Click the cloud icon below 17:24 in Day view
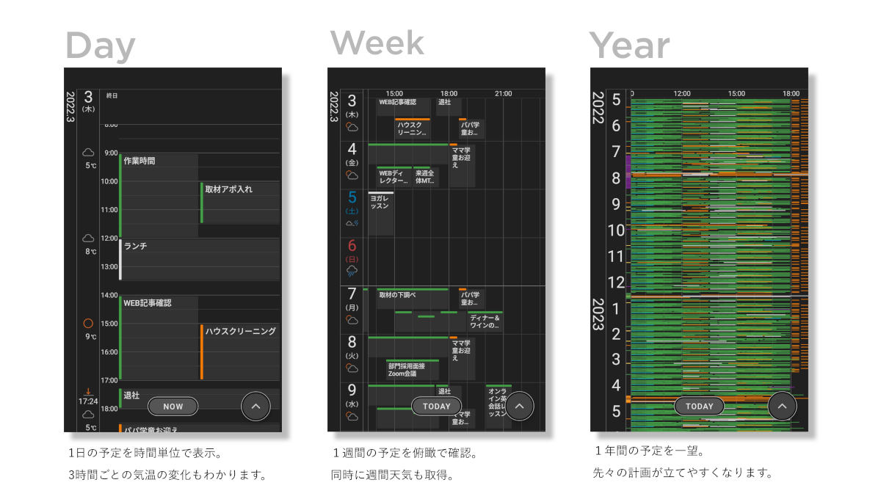This screenshot has height=499, width=881. [88, 415]
